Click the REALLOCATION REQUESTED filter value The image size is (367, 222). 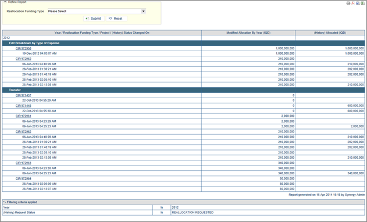click(x=193, y=212)
